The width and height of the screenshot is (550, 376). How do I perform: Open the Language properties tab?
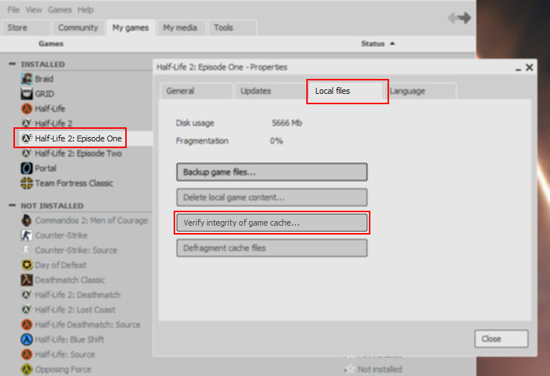click(421, 91)
